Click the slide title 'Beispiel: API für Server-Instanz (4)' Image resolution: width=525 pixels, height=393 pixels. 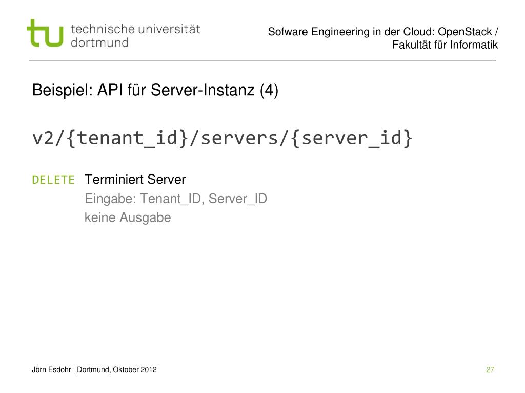click(155, 90)
